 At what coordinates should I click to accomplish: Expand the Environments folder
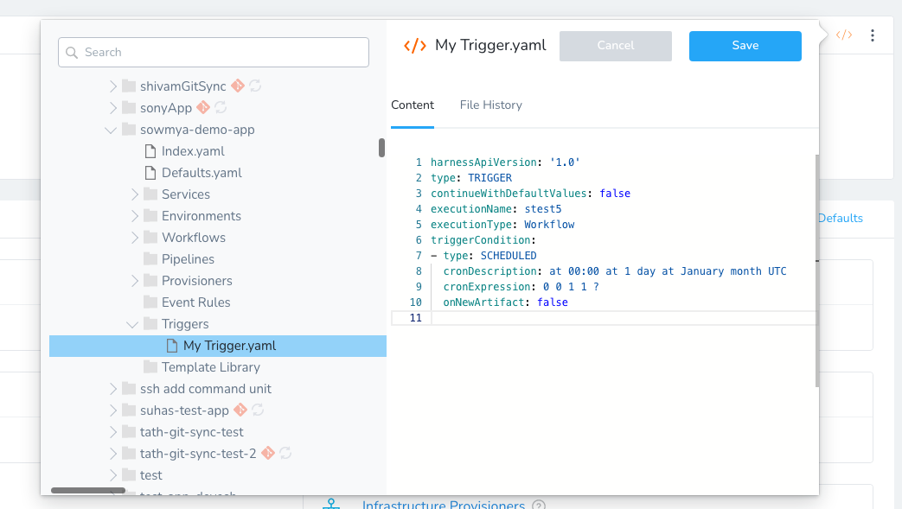click(135, 216)
